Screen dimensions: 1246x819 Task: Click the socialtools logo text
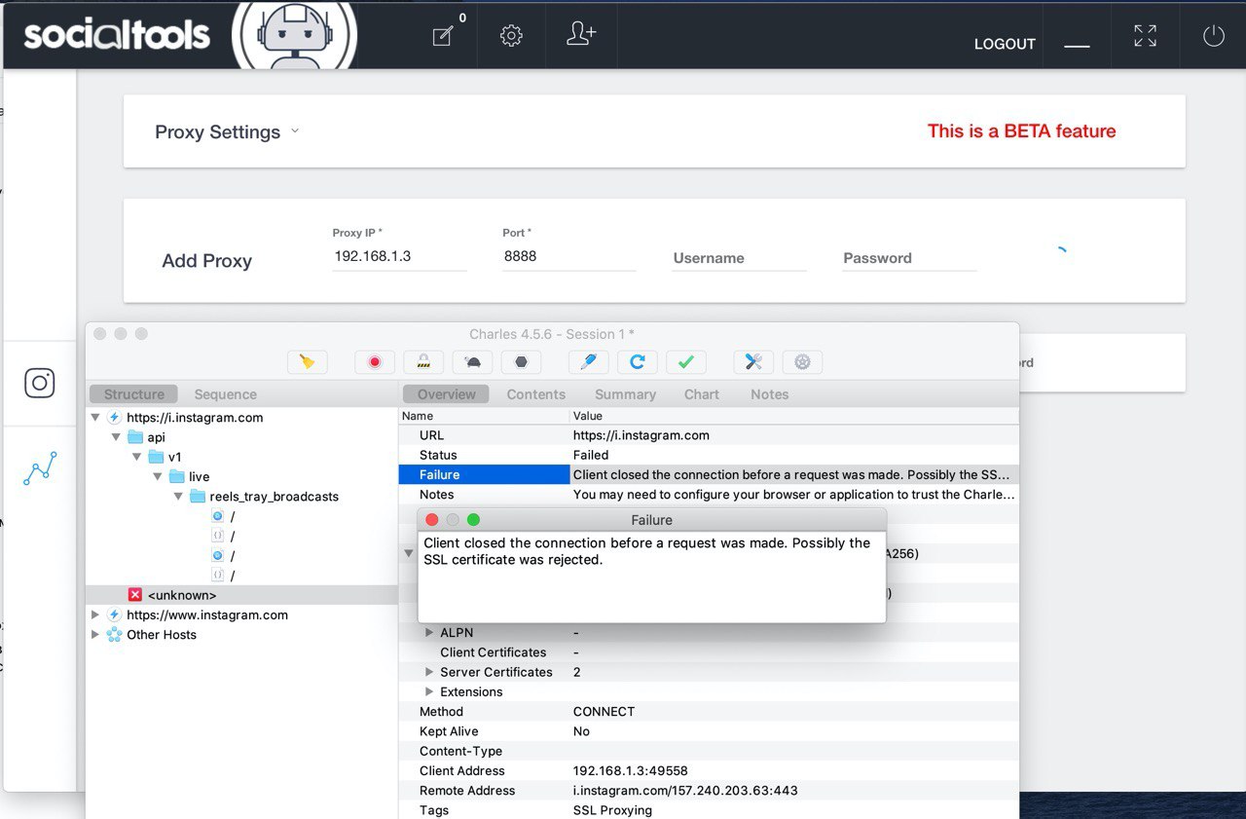tap(117, 35)
